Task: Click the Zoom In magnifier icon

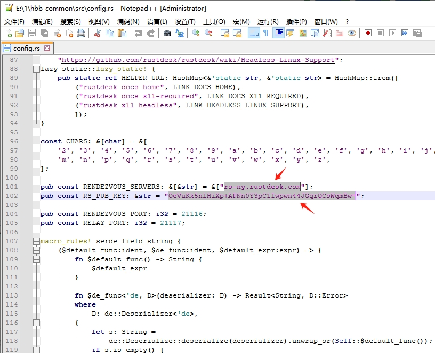Action: coord(196,33)
